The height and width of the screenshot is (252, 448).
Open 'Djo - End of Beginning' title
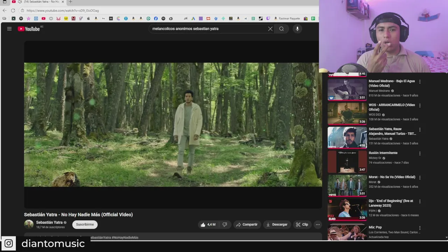[391, 203]
